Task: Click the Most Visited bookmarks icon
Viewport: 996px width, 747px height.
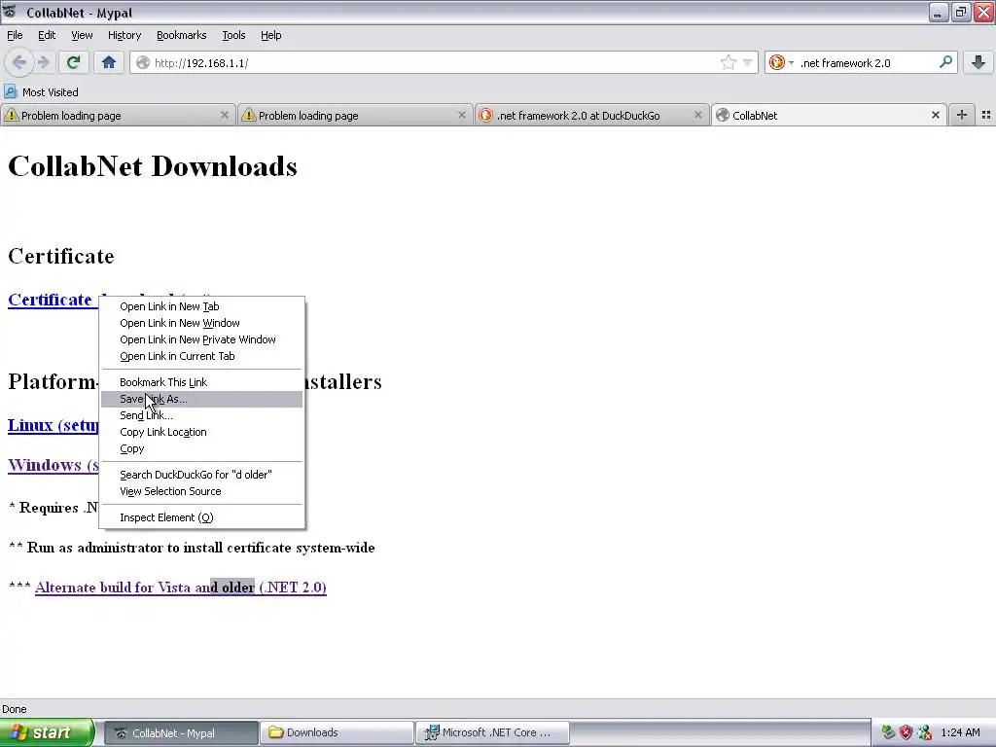Action: point(10,91)
